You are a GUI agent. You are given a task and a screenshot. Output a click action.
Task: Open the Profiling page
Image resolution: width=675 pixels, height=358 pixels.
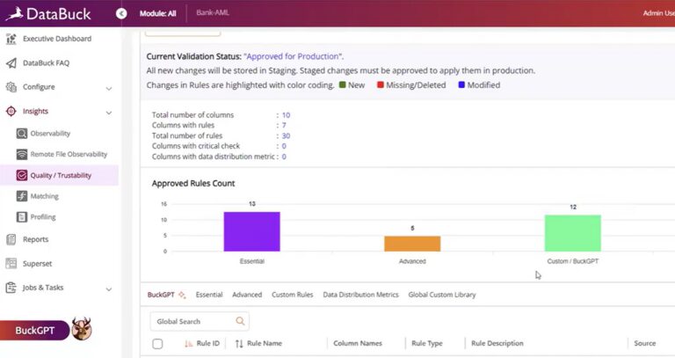point(43,216)
